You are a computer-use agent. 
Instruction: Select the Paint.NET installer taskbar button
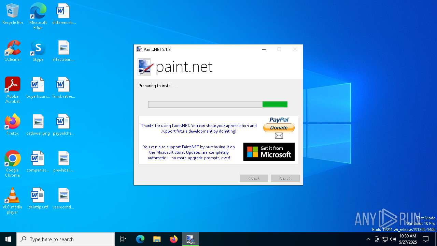[x=190, y=239]
